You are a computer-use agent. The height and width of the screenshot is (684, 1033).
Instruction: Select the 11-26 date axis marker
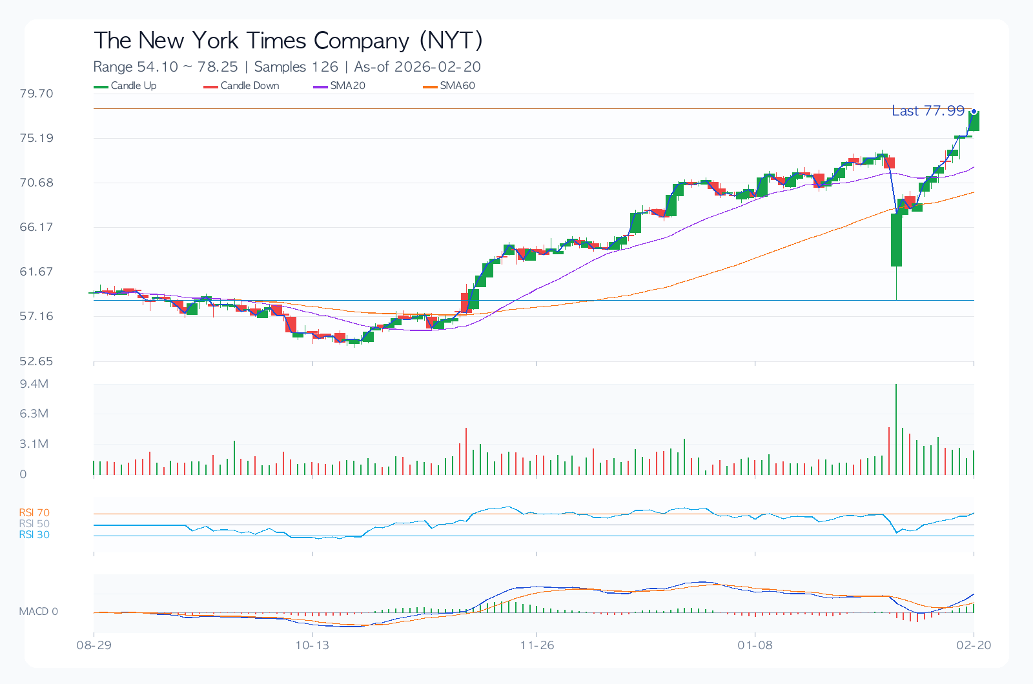coord(537,645)
